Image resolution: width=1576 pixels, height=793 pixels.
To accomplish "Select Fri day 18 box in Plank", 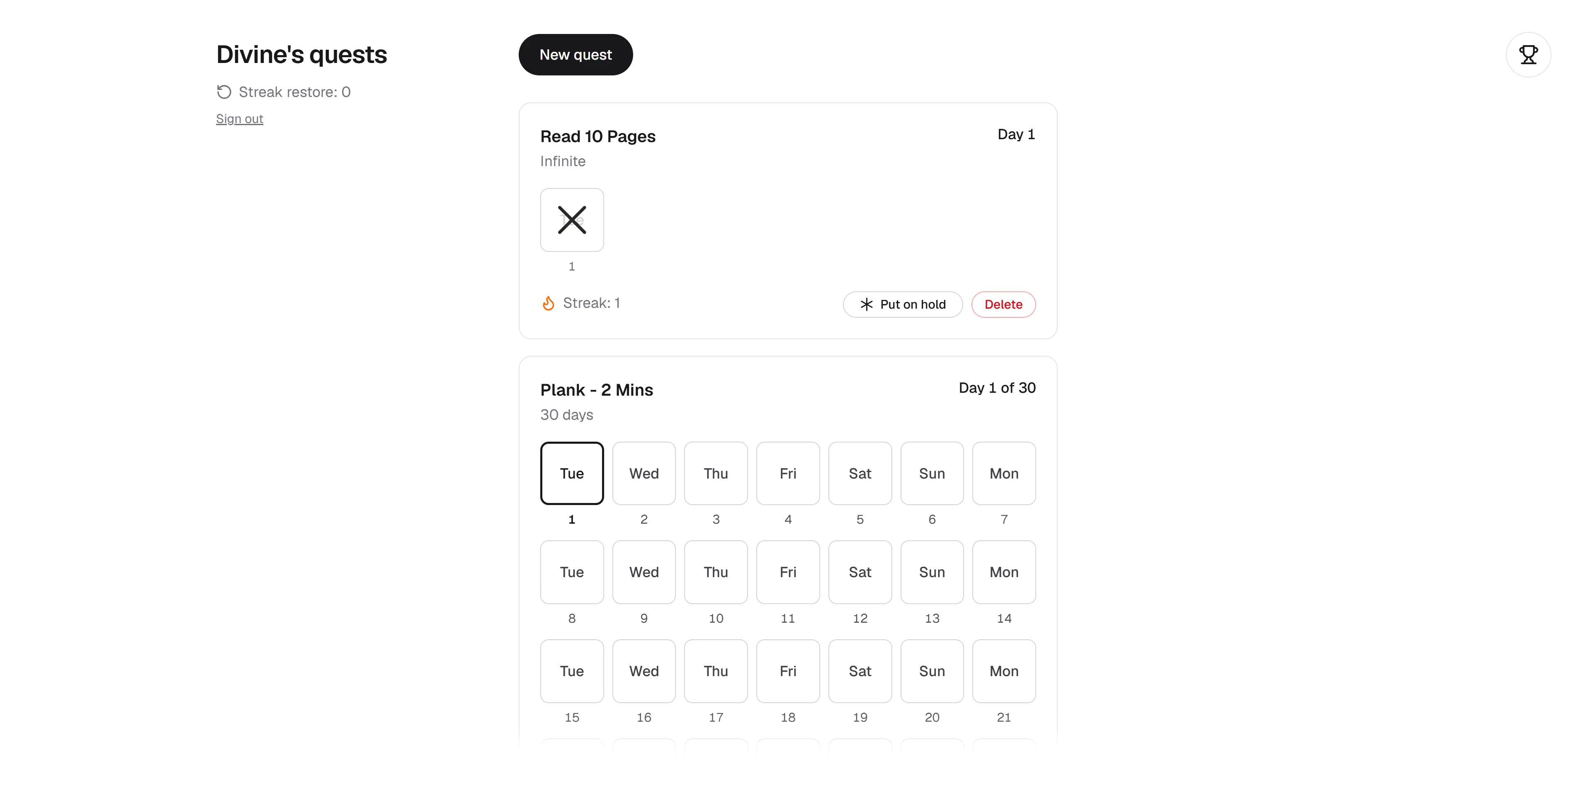I will pyautogui.click(x=788, y=671).
